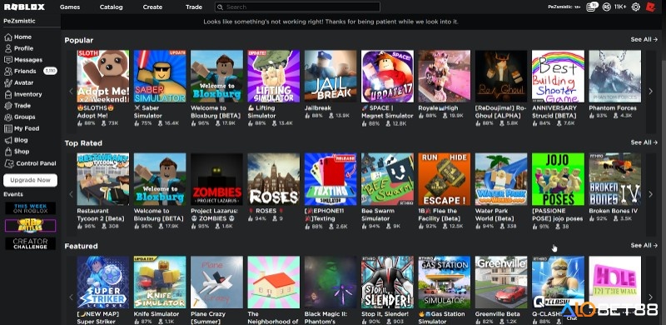This screenshot has width=666, height=325.
Task: Open the Messages sidebar icon
Action: pos(8,60)
